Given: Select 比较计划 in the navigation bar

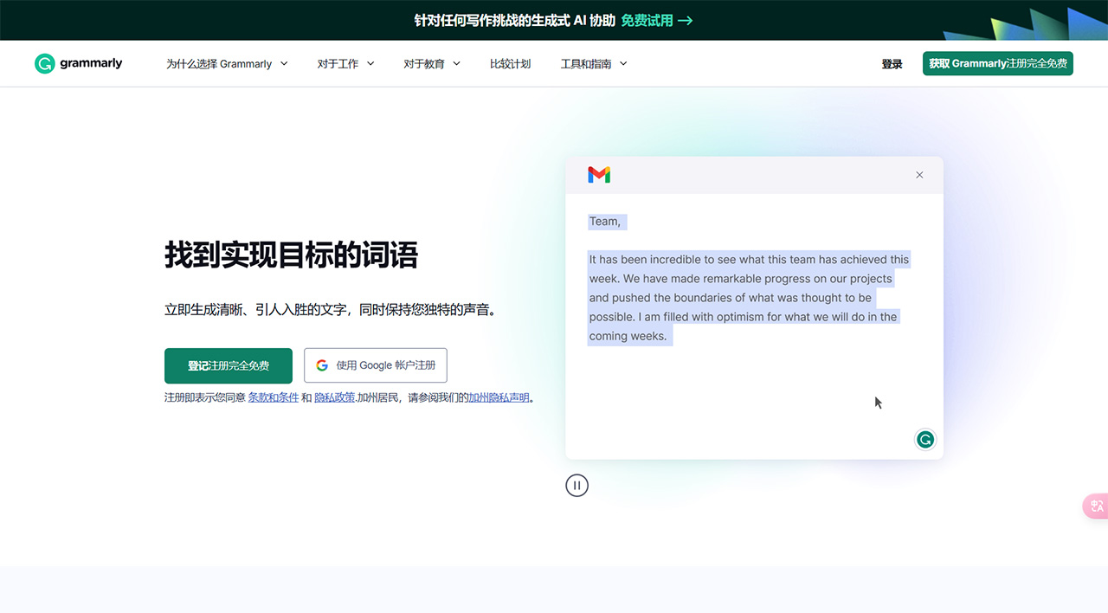Looking at the screenshot, I should 511,62.
